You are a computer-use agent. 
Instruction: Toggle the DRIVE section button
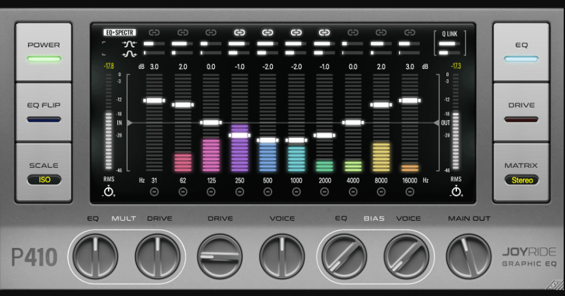tap(521, 113)
